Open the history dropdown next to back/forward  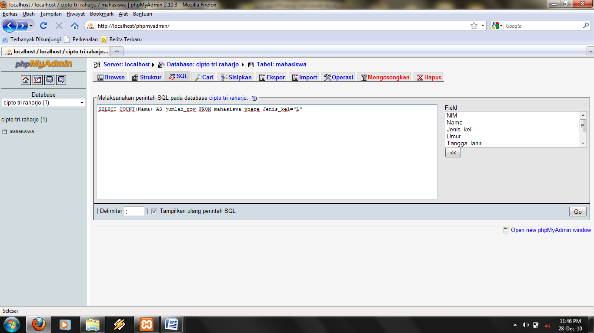click(x=31, y=26)
